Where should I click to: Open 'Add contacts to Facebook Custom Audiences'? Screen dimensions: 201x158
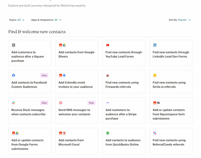(x=30, y=81)
